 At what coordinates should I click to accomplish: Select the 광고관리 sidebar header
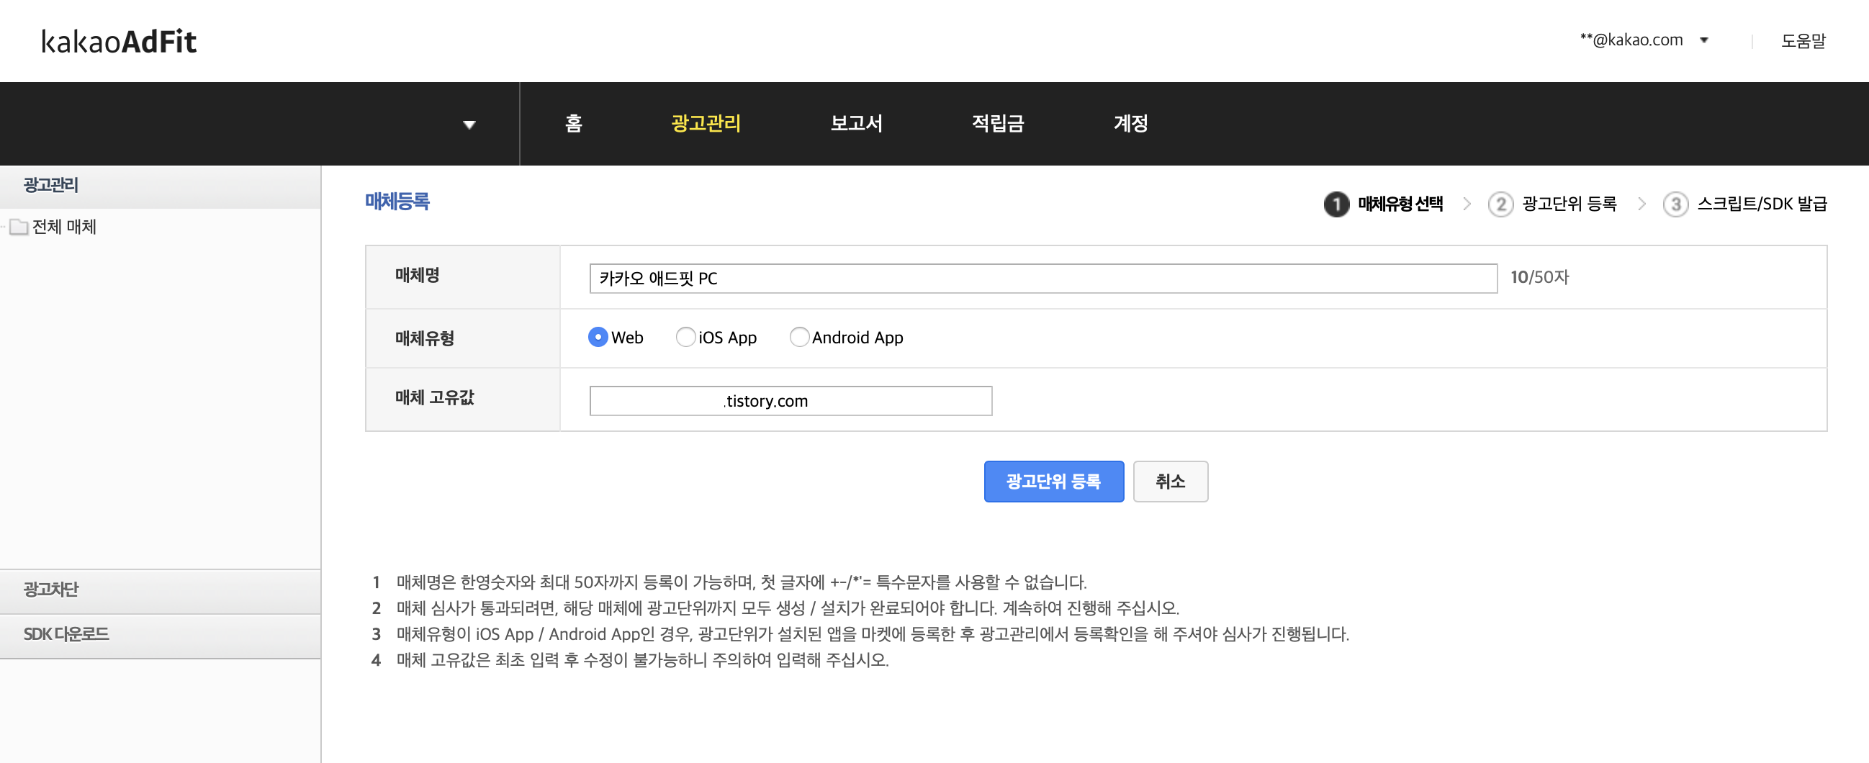coord(161,186)
